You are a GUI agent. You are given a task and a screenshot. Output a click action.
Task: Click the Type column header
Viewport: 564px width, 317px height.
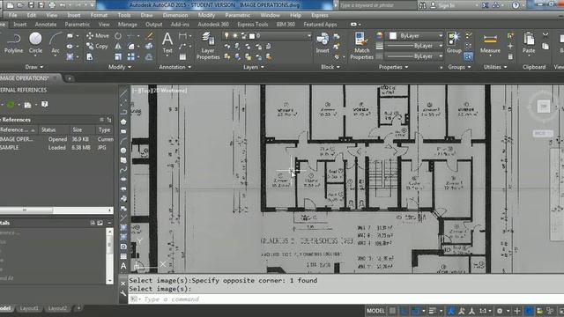104,129
